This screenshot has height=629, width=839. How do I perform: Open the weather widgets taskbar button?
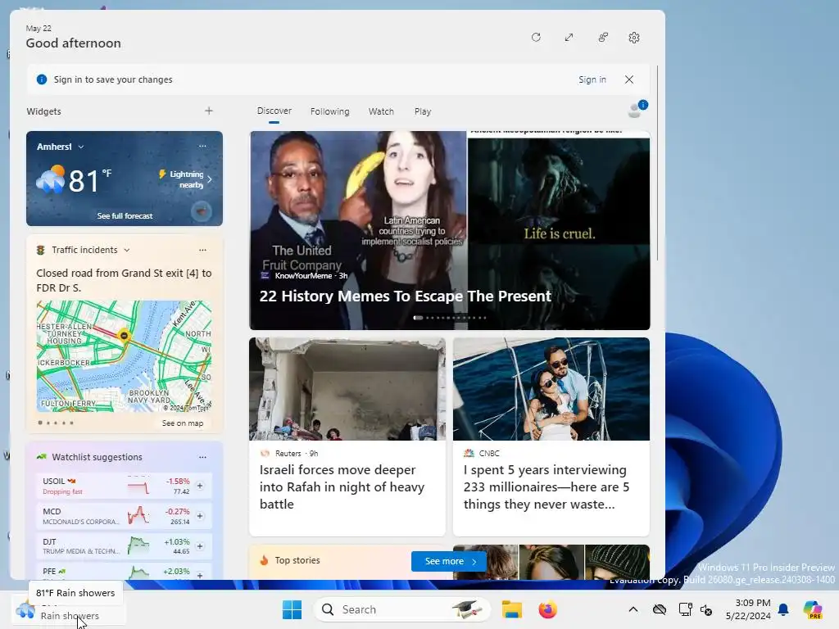click(69, 609)
